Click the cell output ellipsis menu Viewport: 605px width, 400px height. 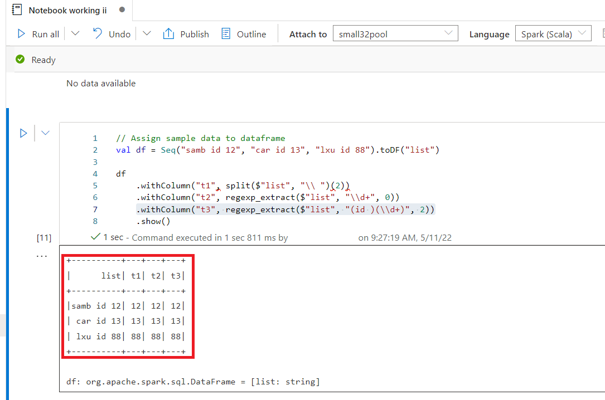[x=41, y=256]
